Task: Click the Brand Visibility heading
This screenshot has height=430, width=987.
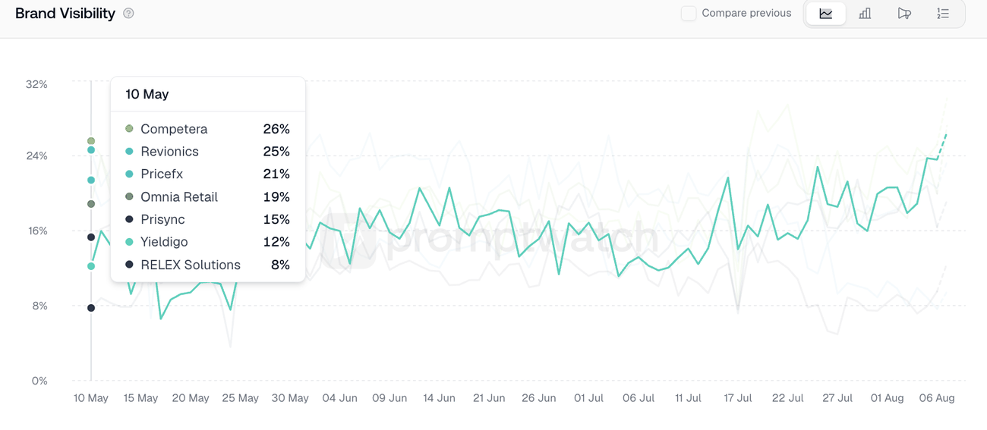Action: [x=65, y=13]
